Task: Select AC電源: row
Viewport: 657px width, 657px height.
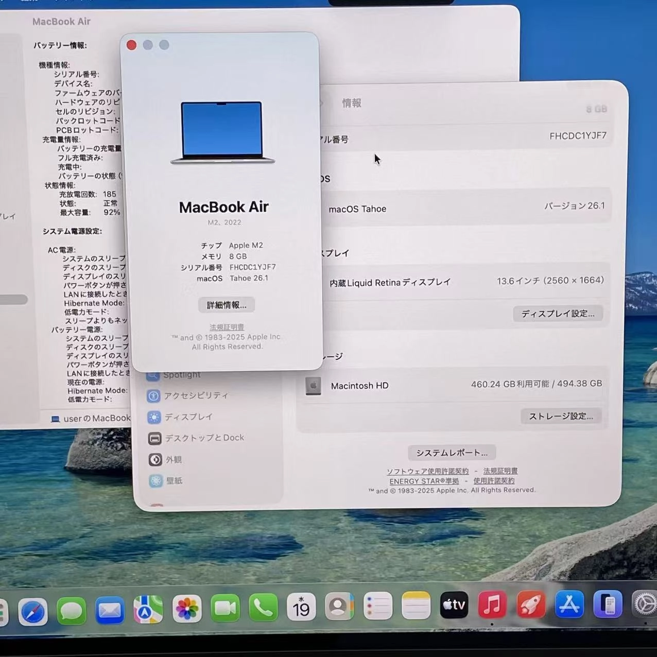Action: [x=61, y=250]
